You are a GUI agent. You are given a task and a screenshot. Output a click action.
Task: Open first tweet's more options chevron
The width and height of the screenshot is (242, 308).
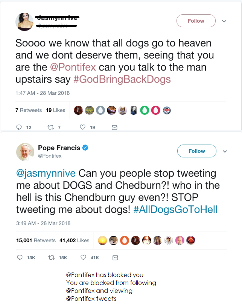click(x=224, y=21)
